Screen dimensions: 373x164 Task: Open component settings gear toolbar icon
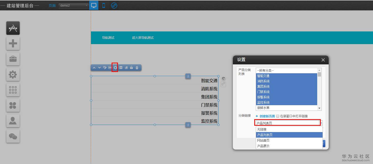pyautogui.click(x=115, y=68)
